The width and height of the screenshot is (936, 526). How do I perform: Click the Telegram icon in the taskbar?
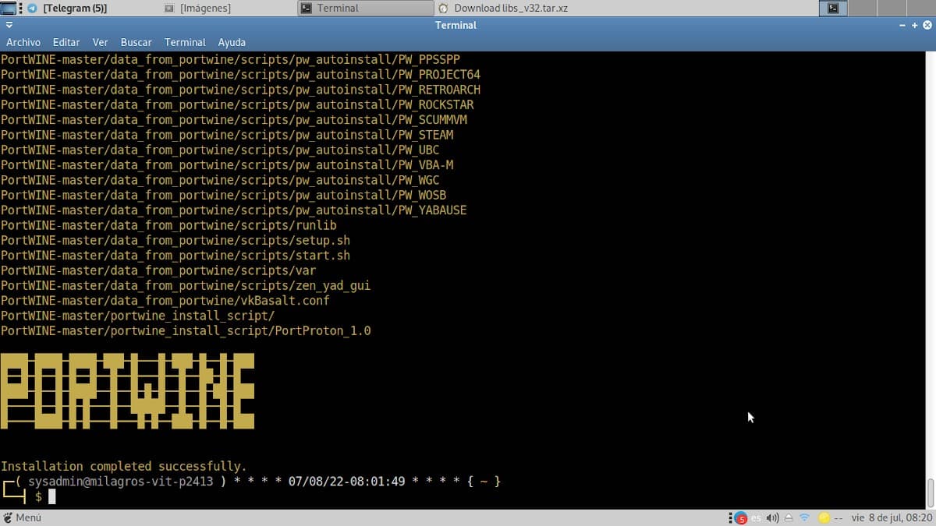[32, 8]
